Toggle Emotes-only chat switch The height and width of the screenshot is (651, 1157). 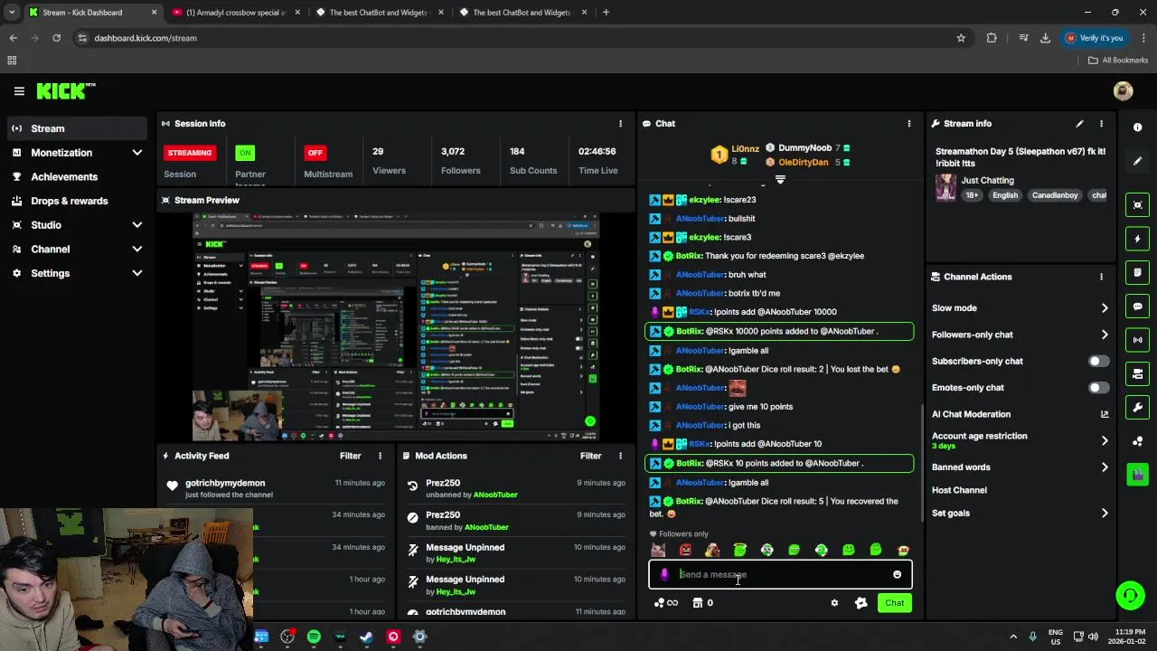(x=1098, y=388)
